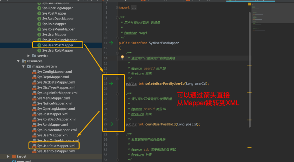Click XML file icon of SysUserMapper.xml
294x162 pixels.
34,135
